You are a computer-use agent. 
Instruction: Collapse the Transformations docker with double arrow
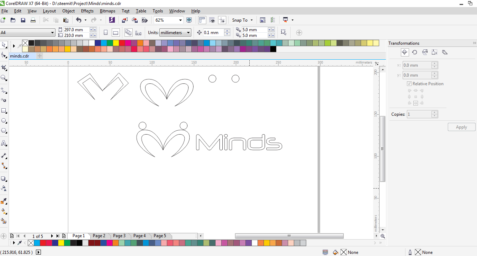pos(475,43)
